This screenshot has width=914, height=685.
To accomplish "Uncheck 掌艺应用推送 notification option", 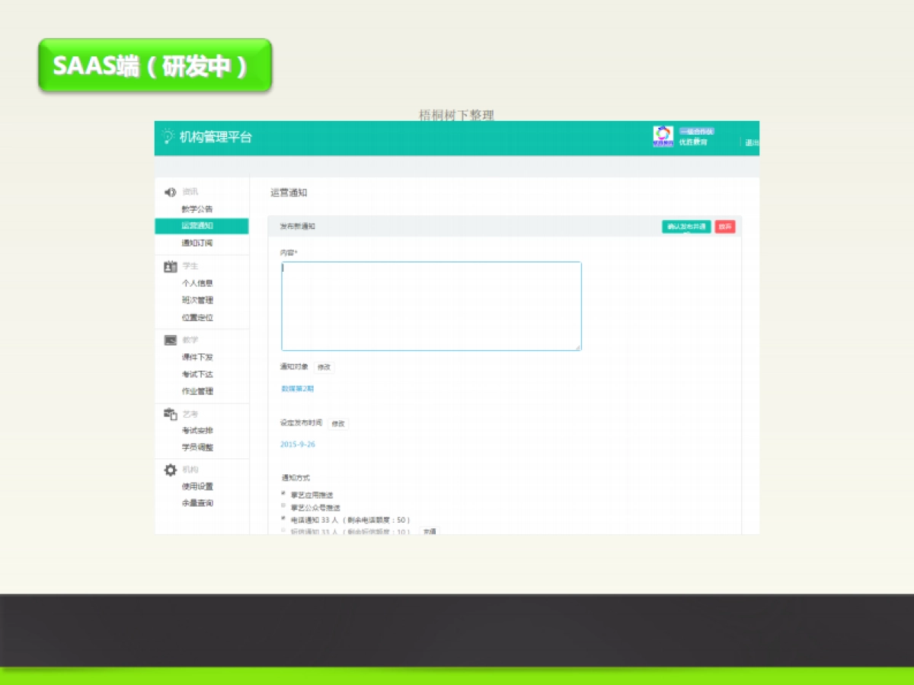I will tap(282, 493).
